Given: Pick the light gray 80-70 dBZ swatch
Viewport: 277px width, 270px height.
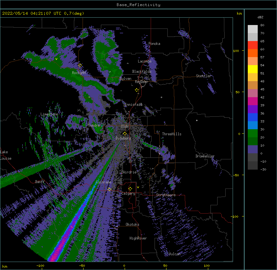Looking at the screenshot, I should [253, 29].
